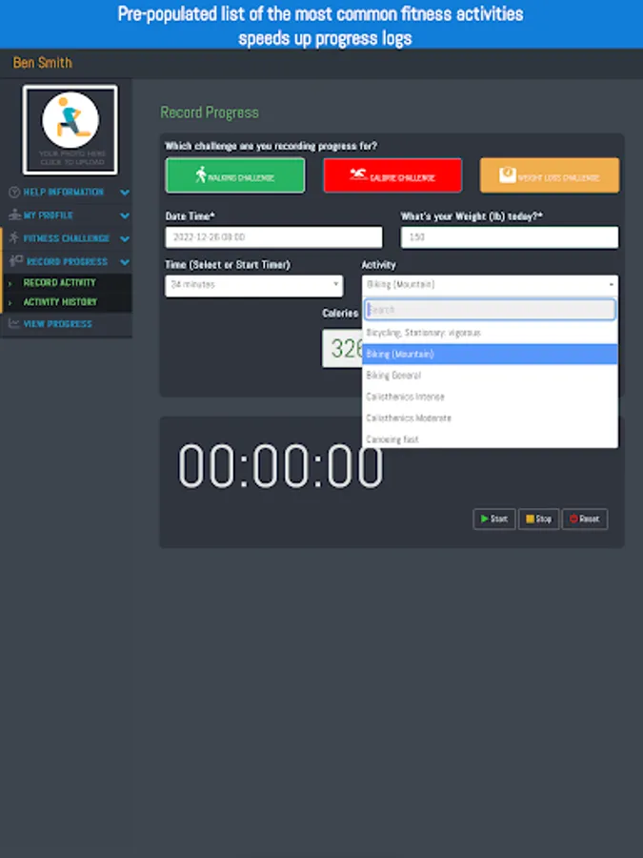Start the timer
This screenshot has height=858, width=643.
494,519
